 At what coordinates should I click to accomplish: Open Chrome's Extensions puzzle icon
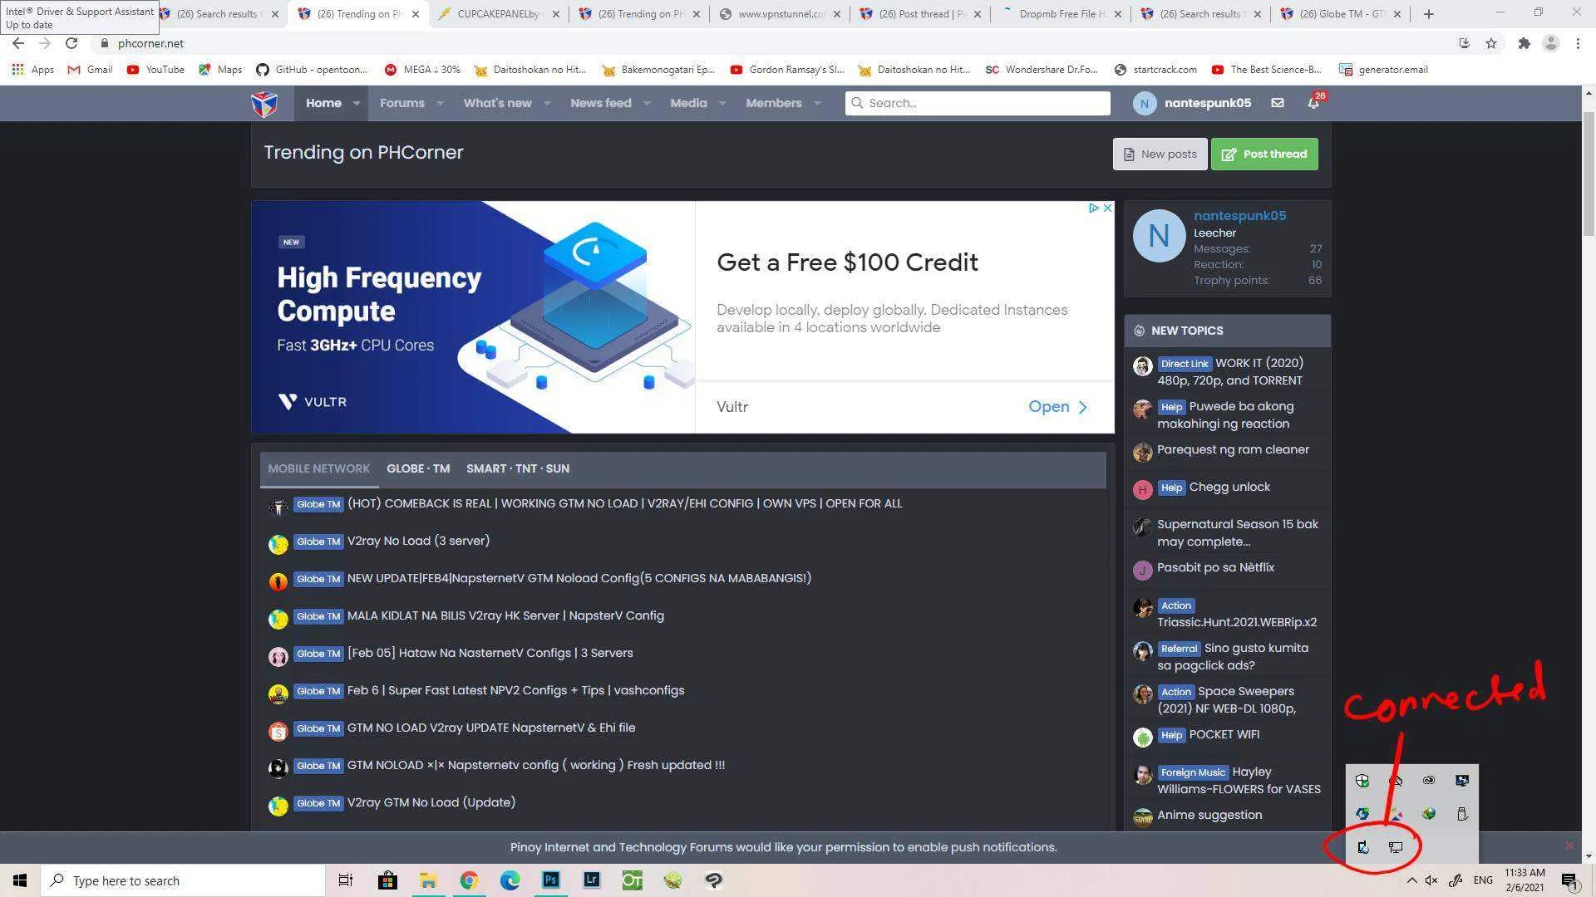pos(1524,43)
